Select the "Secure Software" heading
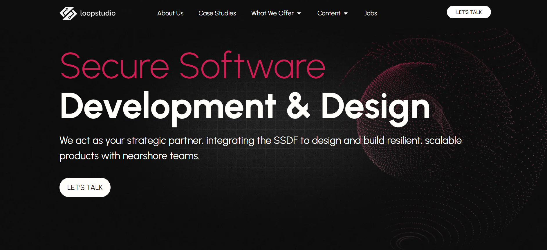Screen dimensions: 547x250 [193, 66]
